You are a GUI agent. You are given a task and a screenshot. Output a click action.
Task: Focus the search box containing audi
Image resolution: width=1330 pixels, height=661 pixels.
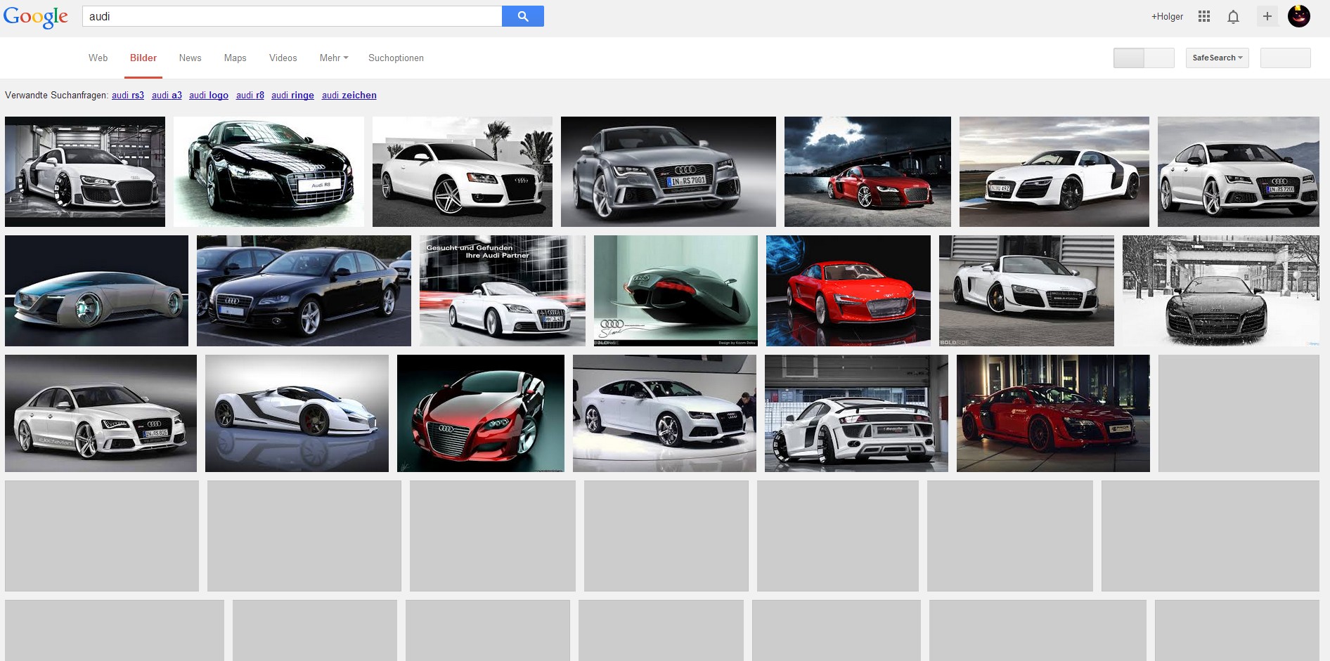click(x=292, y=16)
